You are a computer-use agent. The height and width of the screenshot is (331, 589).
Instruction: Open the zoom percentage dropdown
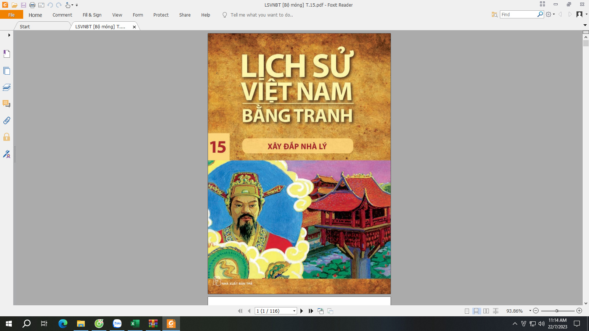(x=530, y=311)
